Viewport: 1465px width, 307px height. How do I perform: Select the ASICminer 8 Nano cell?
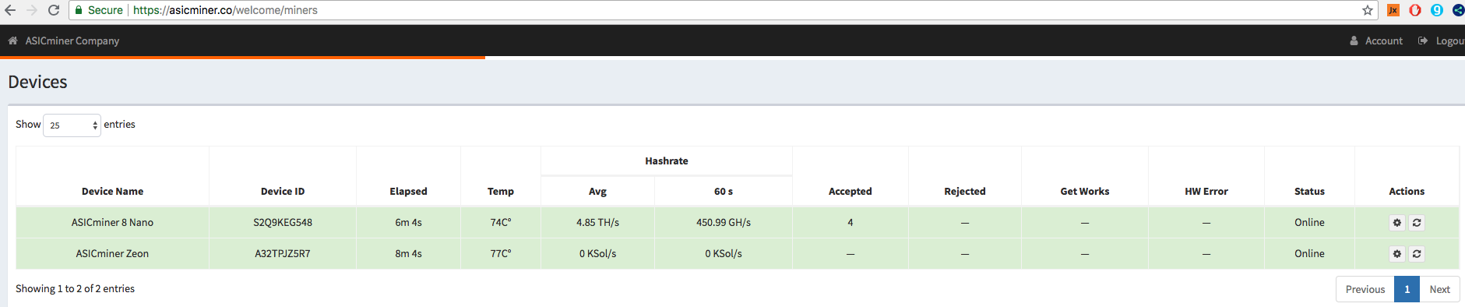tap(112, 223)
